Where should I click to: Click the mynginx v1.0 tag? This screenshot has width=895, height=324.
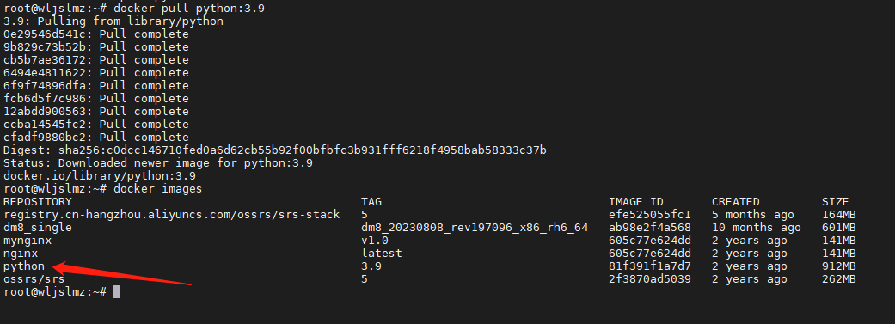375,240
